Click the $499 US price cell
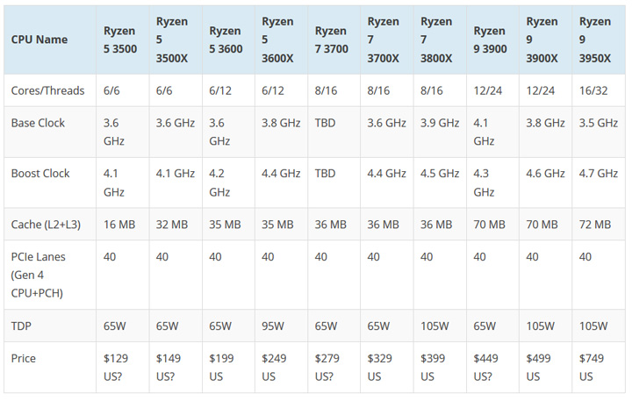The image size is (632, 401). tap(545, 367)
